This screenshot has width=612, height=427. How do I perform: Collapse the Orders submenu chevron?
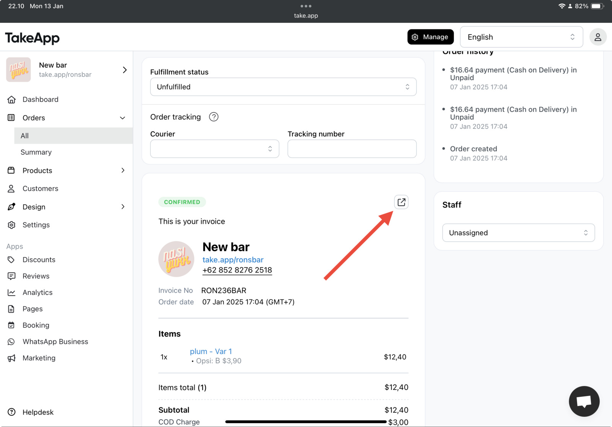(122, 118)
